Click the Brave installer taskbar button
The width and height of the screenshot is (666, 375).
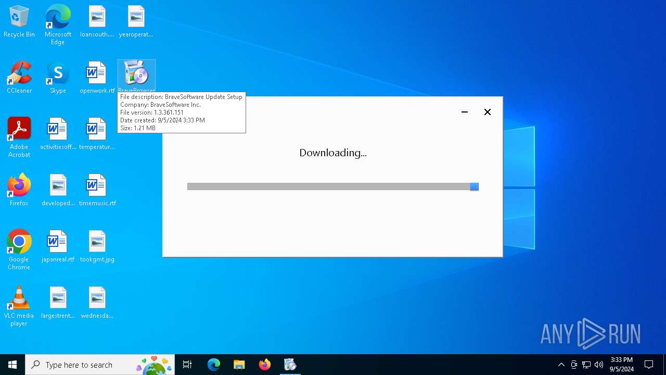[x=290, y=365]
